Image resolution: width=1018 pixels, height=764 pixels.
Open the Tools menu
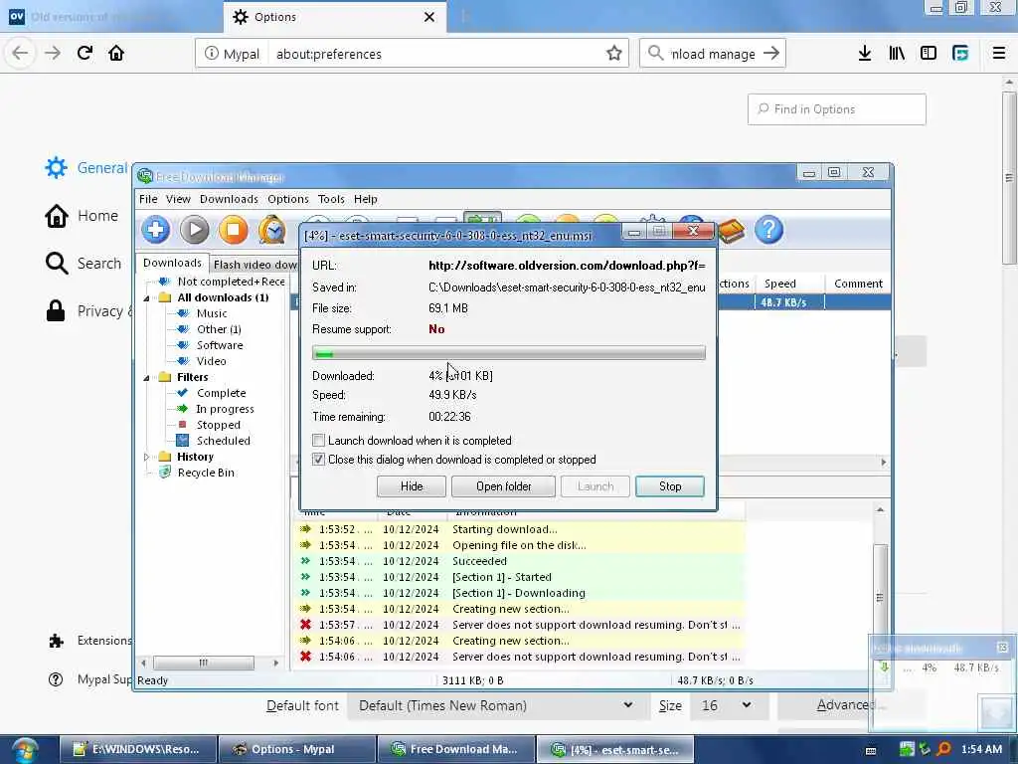click(x=331, y=199)
